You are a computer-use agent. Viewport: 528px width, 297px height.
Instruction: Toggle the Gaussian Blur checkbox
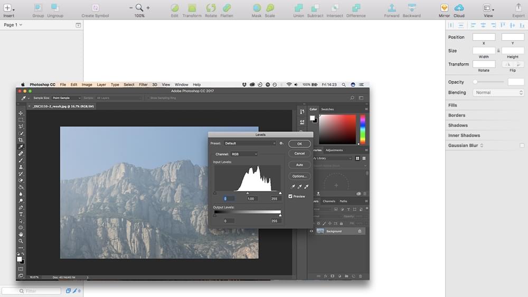click(522, 146)
